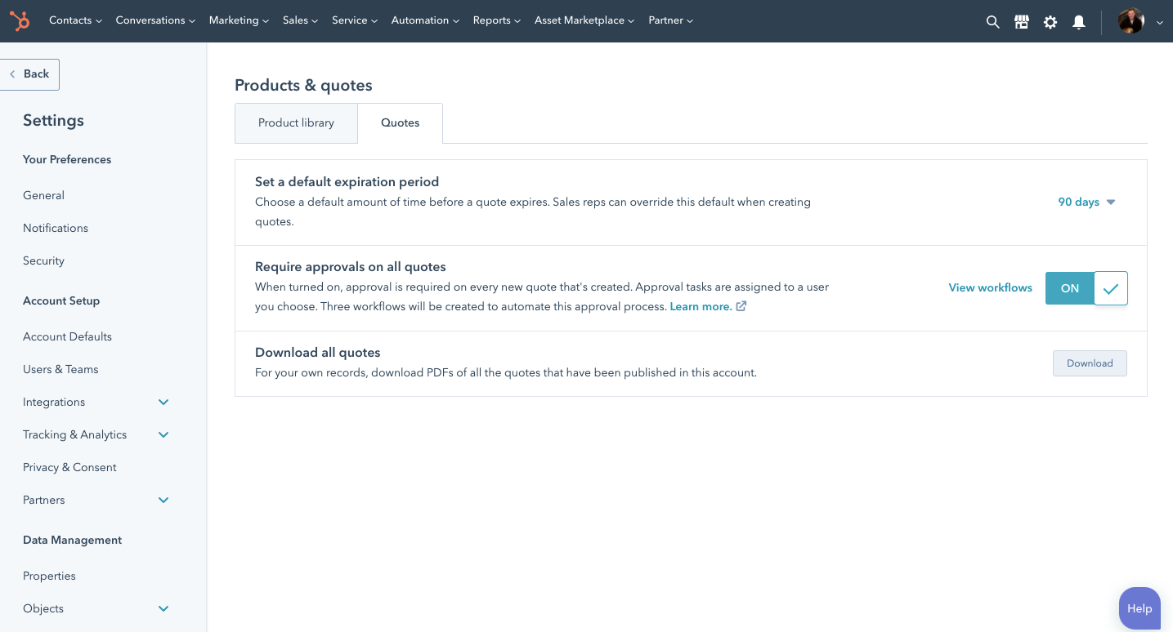Expand the Integrations sidebar section

click(163, 402)
